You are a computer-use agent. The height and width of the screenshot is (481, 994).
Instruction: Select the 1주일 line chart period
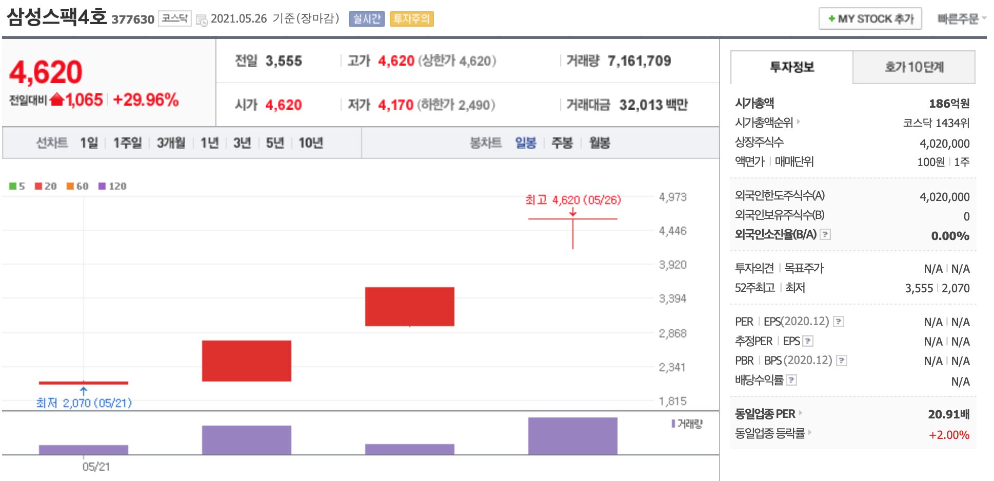point(127,143)
